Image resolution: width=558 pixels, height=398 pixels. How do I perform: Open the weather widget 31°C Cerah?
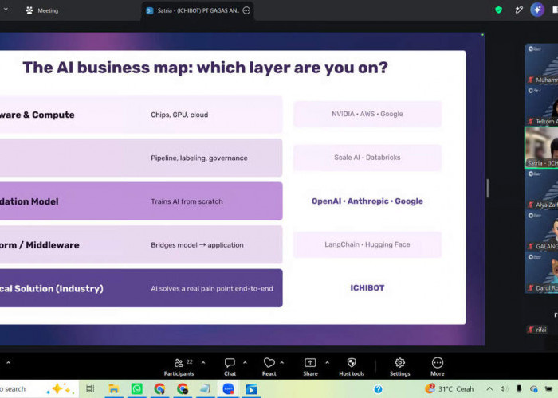point(449,388)
